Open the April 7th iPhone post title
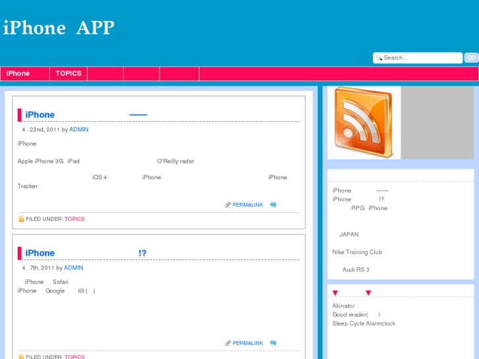The image size is (479, 359). click(86, 253)
